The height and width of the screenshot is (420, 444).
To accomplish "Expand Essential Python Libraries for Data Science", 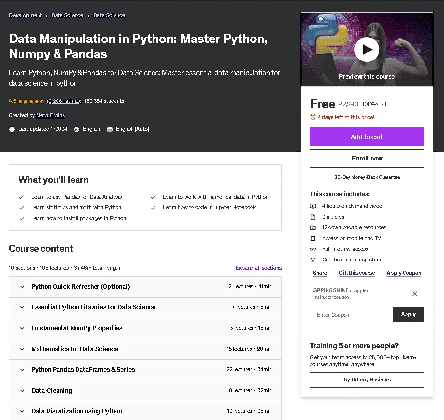I will 145,307.
